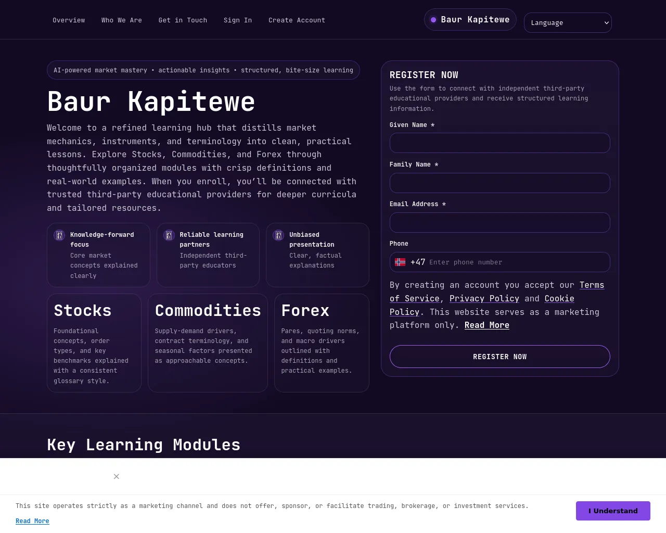Go to Who We Are page
This screenshot has width=666, height=533.
coord(122,20)
